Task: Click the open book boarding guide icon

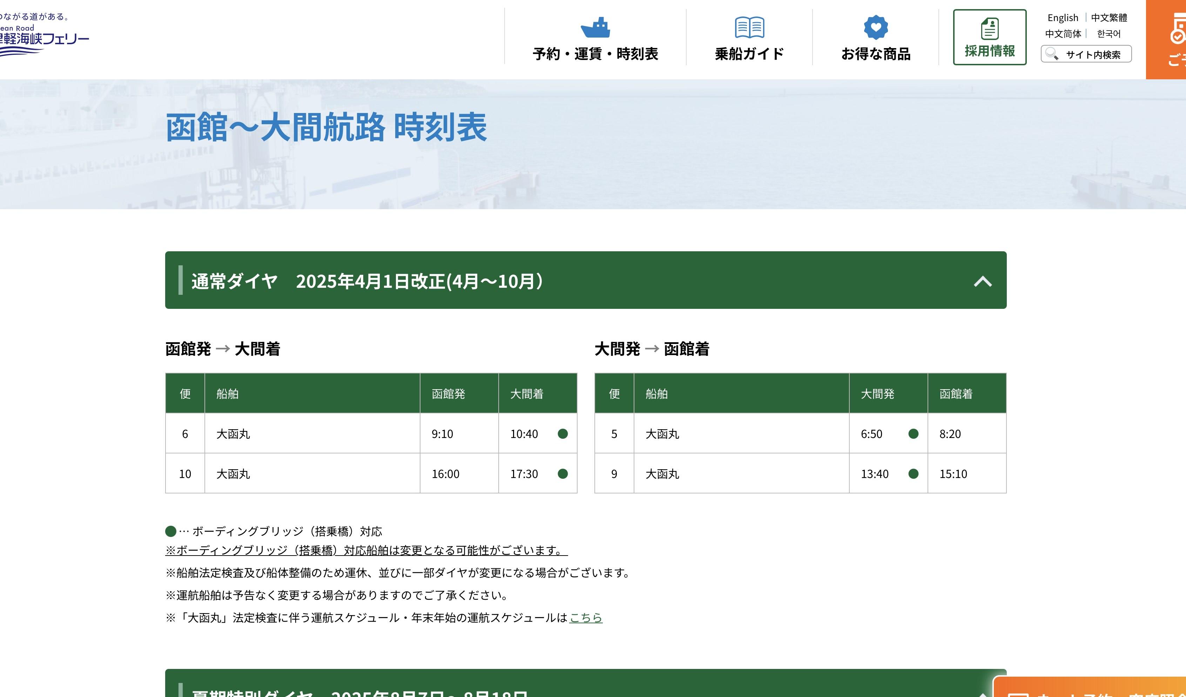Action: (x=749, y=28)
